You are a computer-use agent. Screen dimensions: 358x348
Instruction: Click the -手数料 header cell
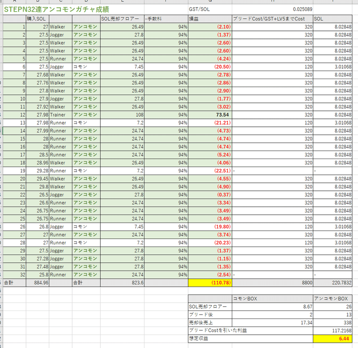[166, 19]
